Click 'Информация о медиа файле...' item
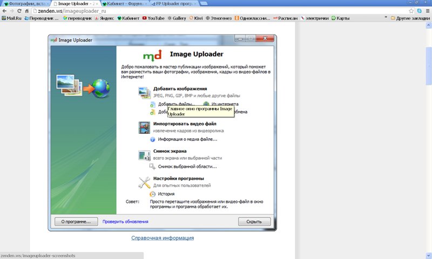 pos(187,139)
